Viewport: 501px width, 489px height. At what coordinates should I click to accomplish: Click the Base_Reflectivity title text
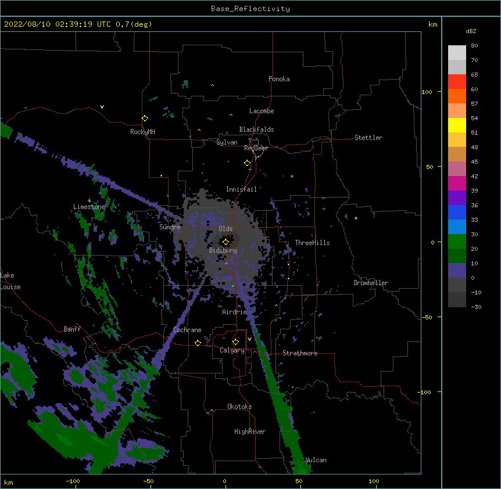[250, 9]
